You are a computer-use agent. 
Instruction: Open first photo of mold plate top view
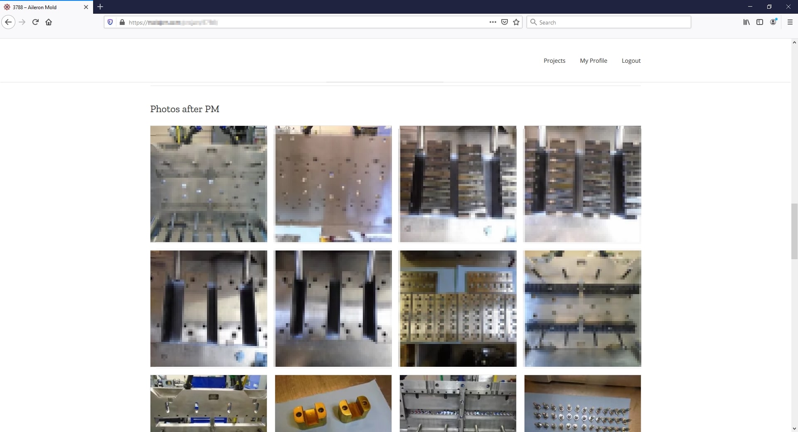(x=209, y=184)
